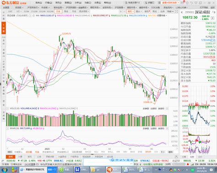This screenshot has width=217, height=173.
Task: Open MA settings gear icon beside MA label
Action: (x=33, y=16)
